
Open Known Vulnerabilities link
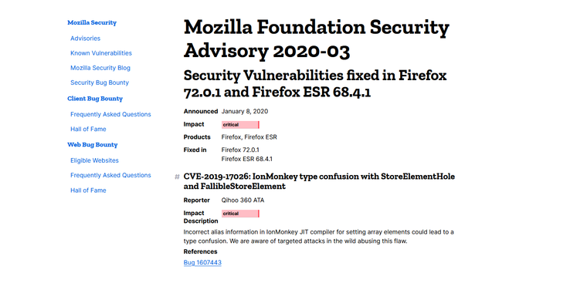tap(101, 53)
